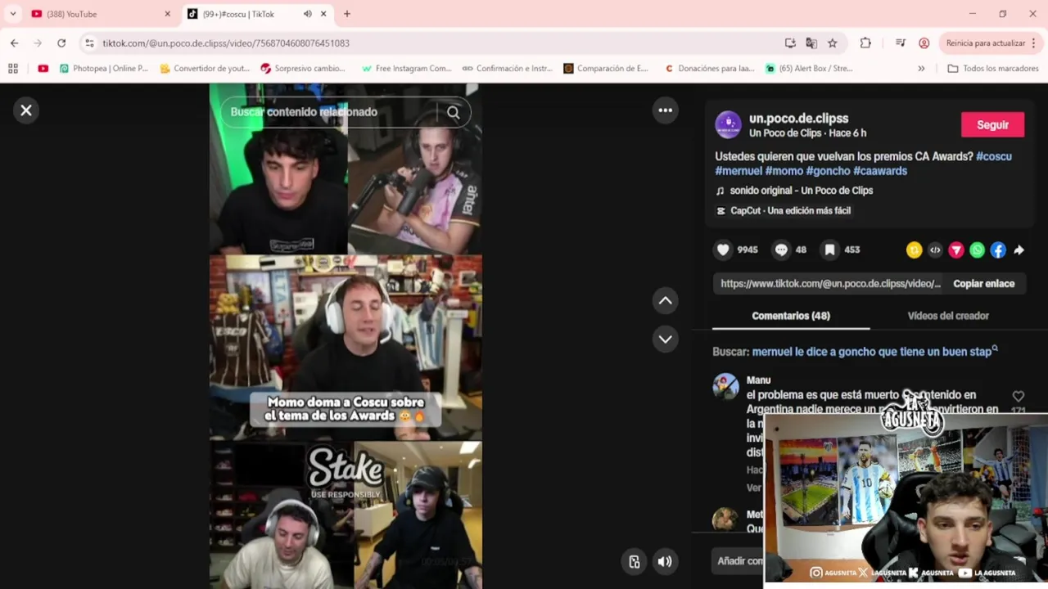The height and width of the screenshot is (589, 1048).
Task: Toggle video sound with the speaker icon
Action: point(665,561)
